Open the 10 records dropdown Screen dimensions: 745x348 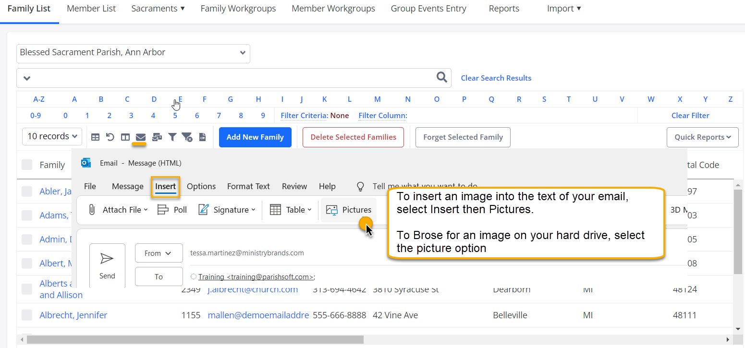pyautogui.click(x=51, y=136)
